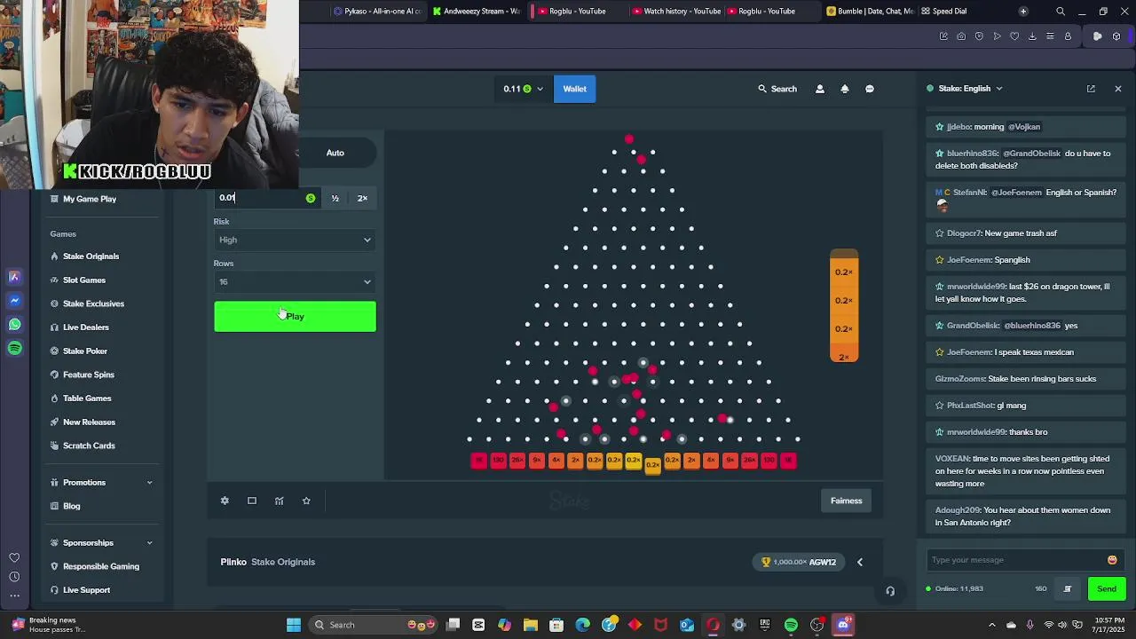Click the currency coin icon in bet amount
Image resolution: width=1136 pixels, height=639 pixels.
(x=311, y=198)
